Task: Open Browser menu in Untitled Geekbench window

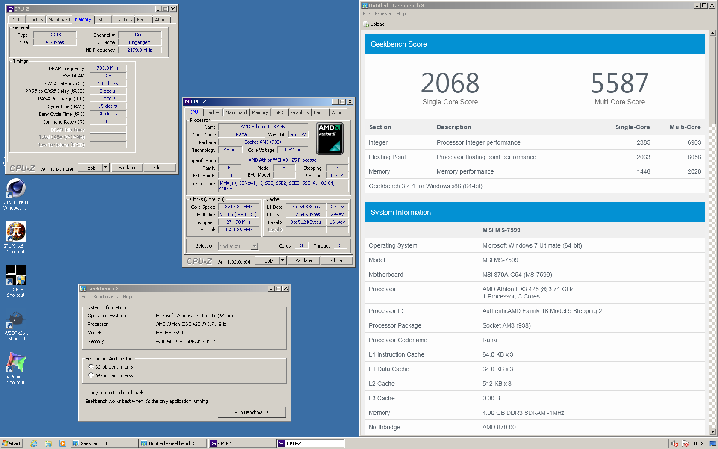Action: click(383, 14)
